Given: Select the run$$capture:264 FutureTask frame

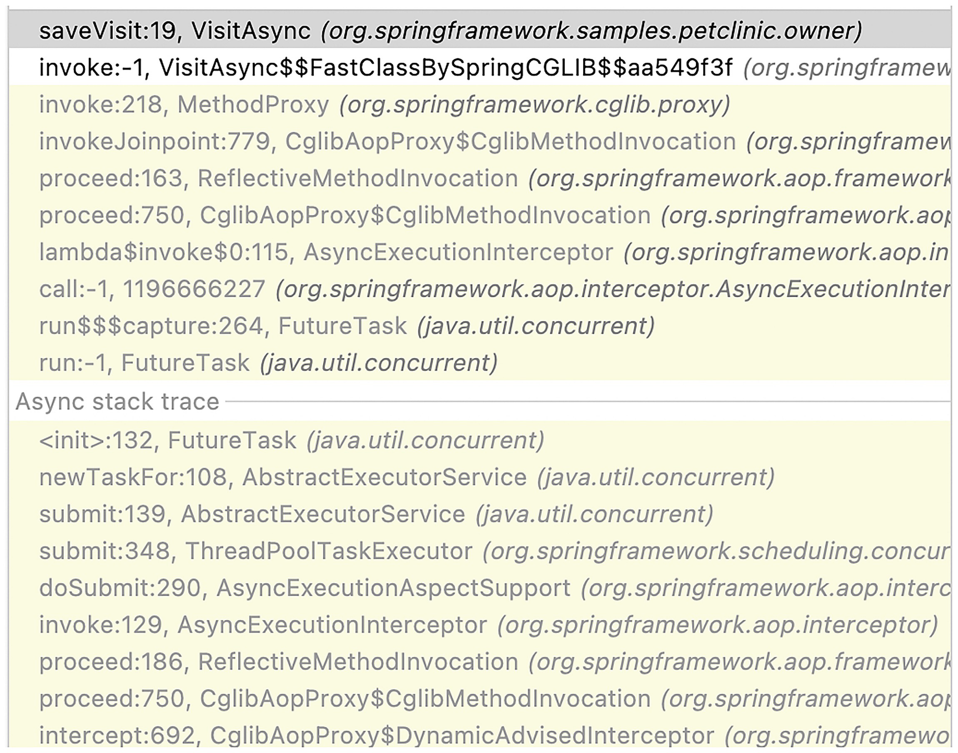Looking at the screenshot, I should 347,326.
